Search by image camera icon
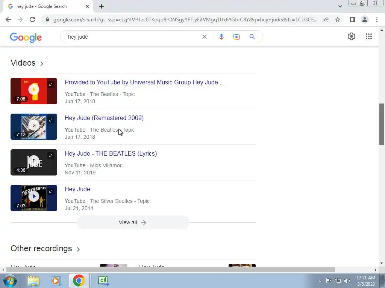The image size is (385, 288). [x=236, y=37]
